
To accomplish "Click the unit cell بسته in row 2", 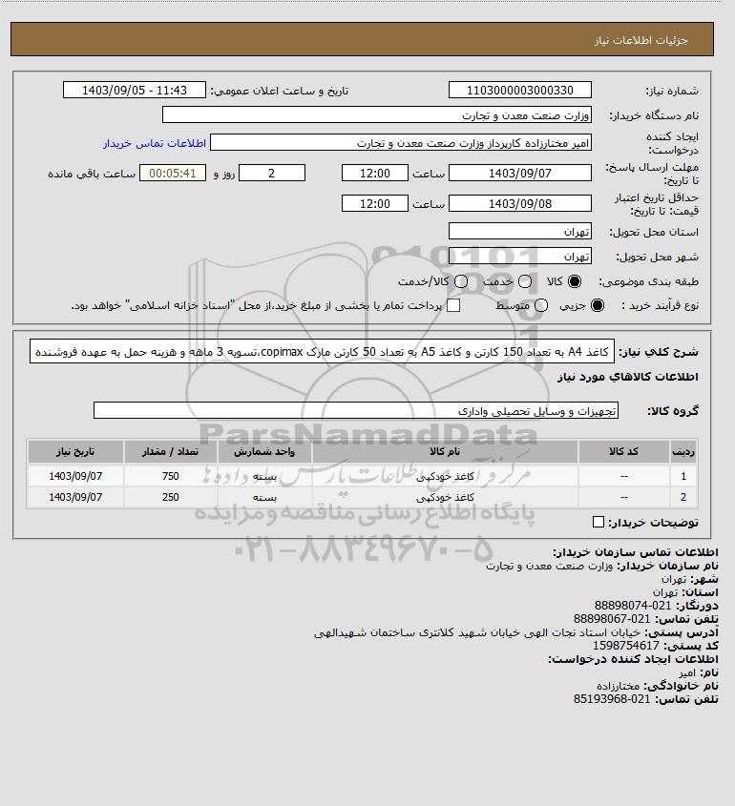I will (264, 498).
